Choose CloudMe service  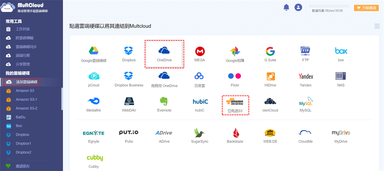coord(305,133)
